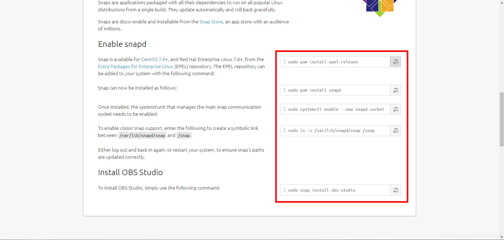Click 'Either log out and back in again' sentence

point(181,153)
